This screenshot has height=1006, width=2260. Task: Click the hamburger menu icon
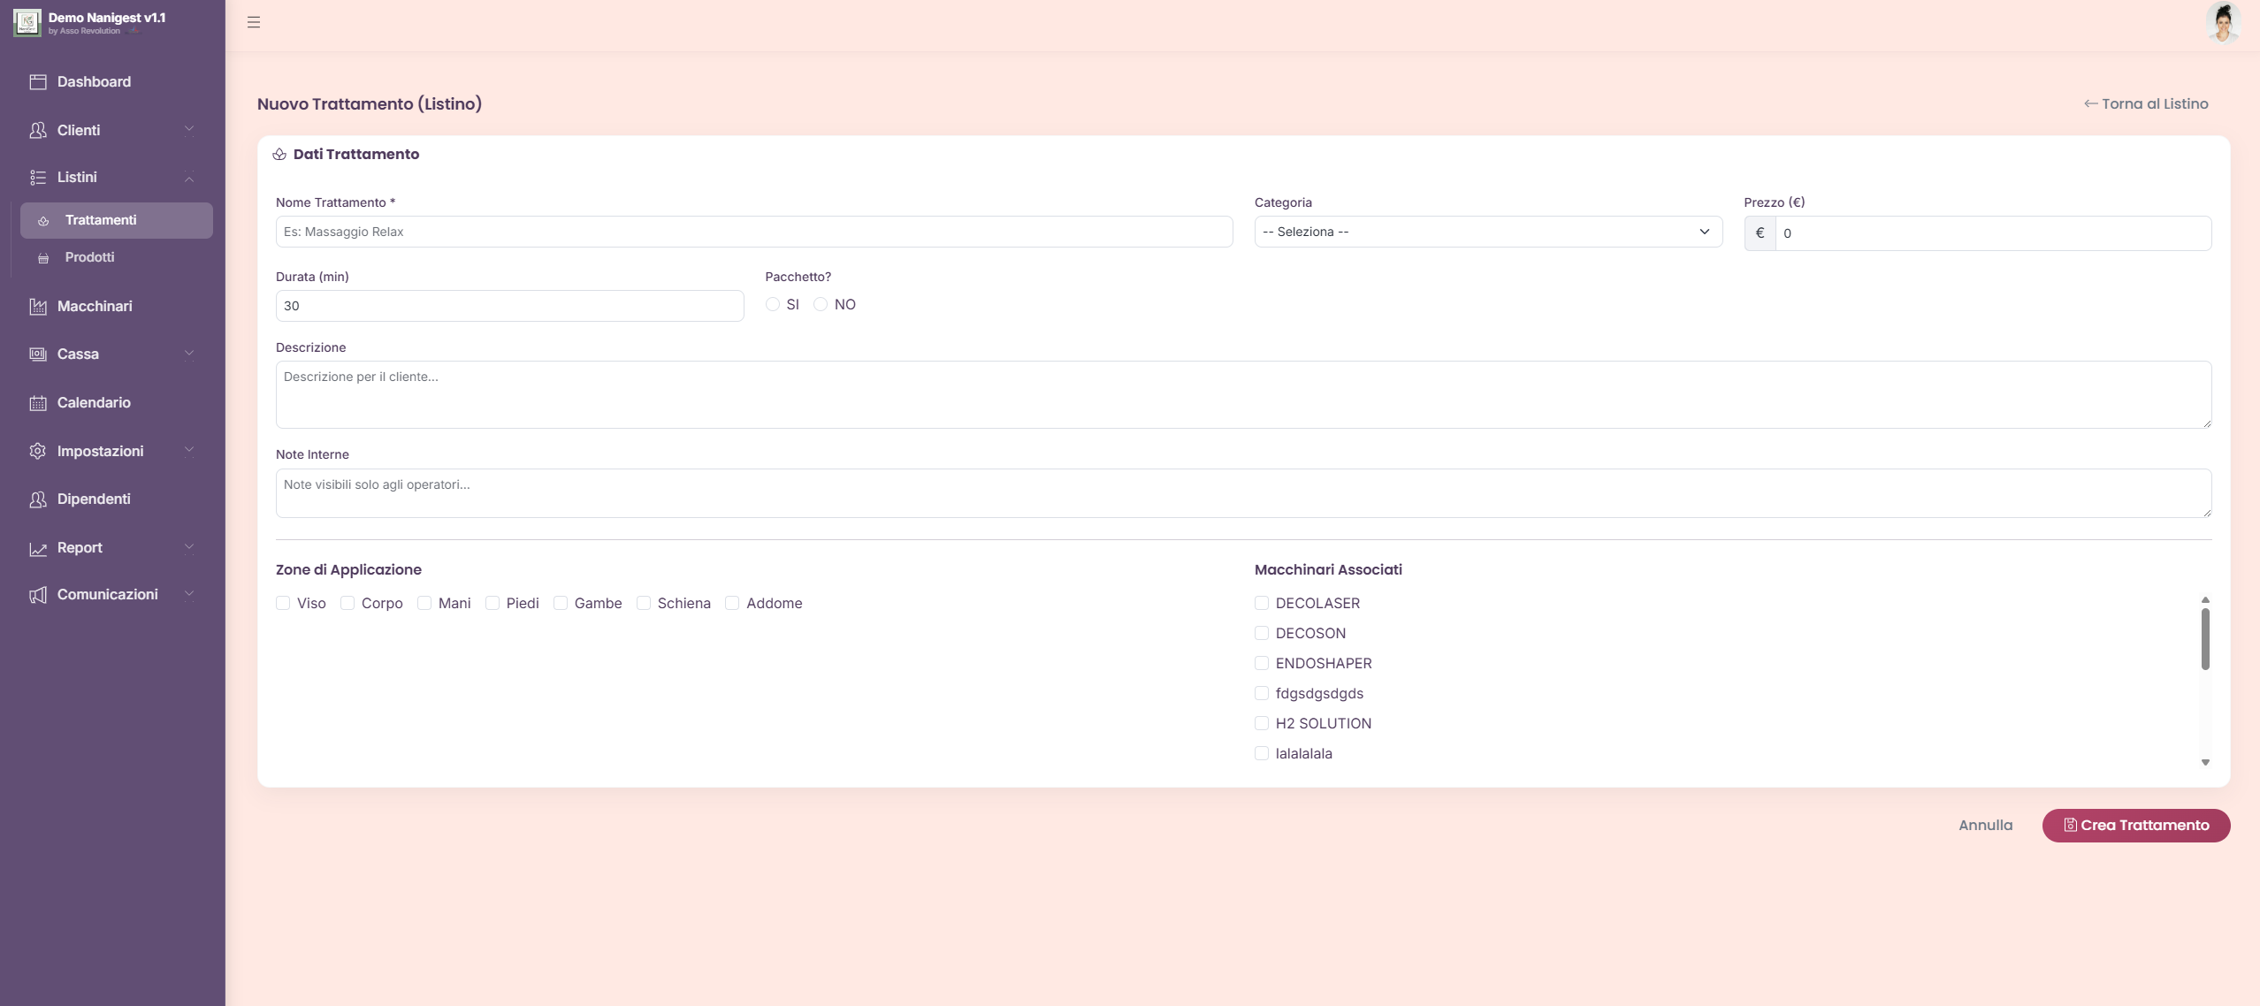[x=254, y=22]
